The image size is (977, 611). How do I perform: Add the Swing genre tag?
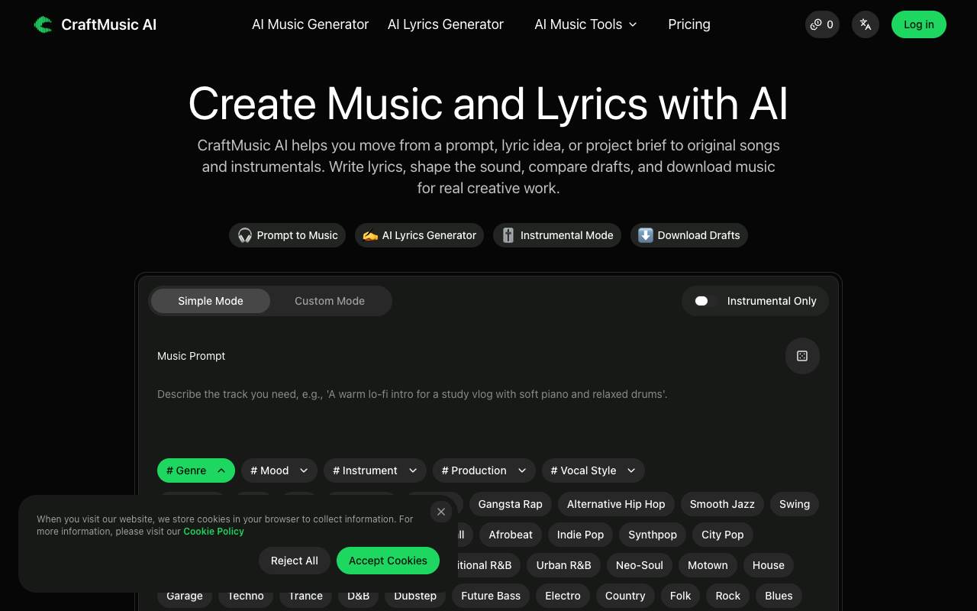(x=795, y=504)
